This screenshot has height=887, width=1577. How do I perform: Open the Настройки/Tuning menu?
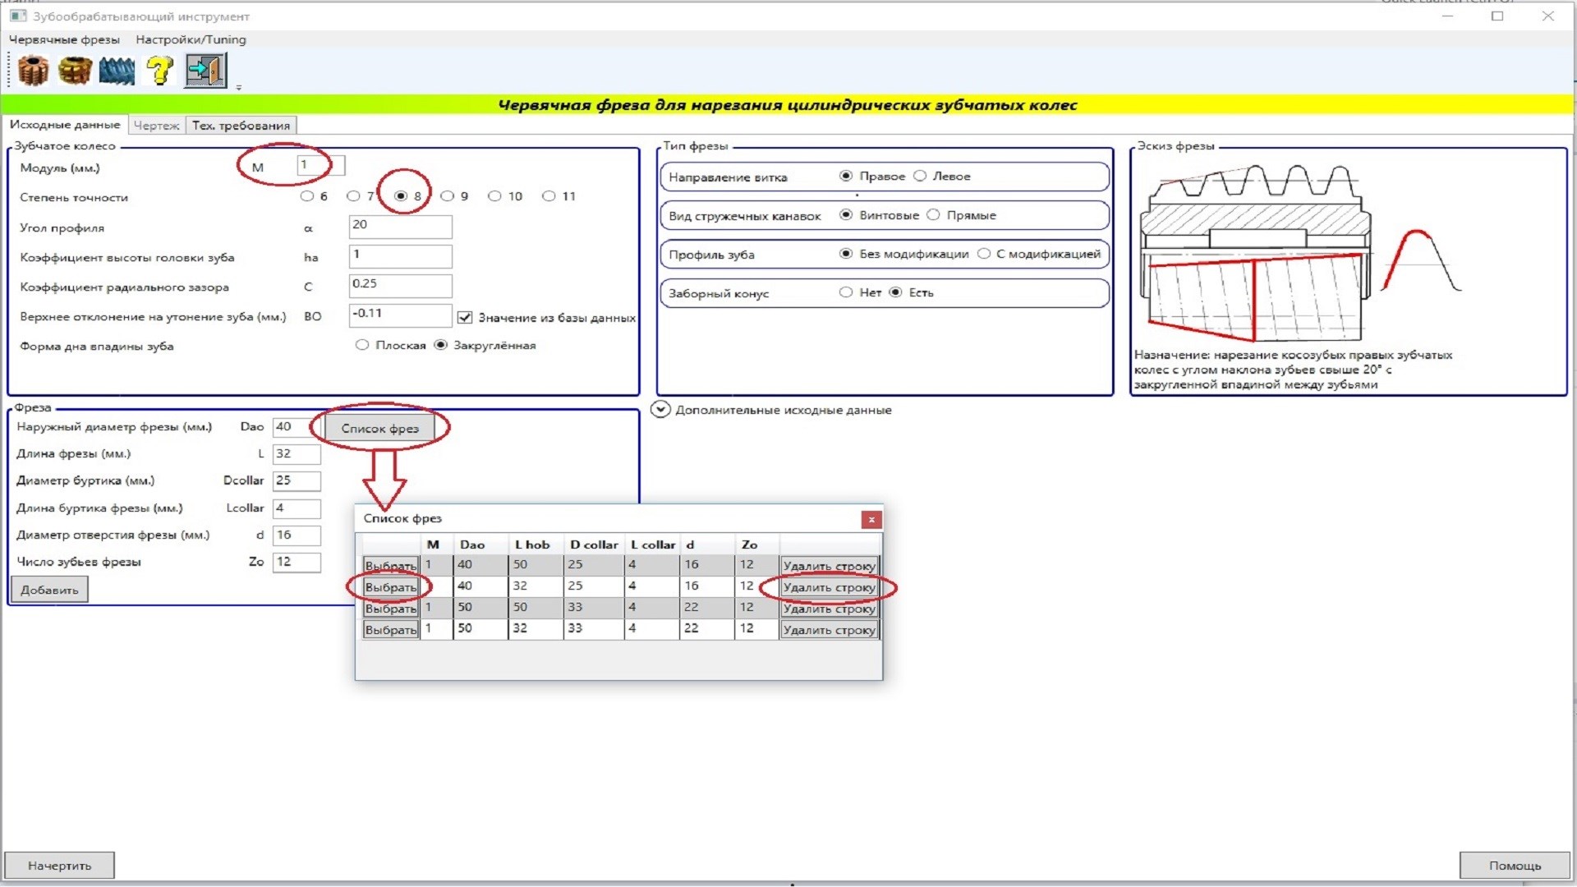click(191, 39)
